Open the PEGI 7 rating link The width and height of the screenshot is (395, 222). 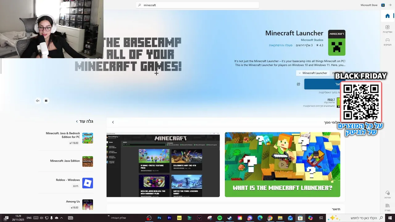click(x=331, y=100)
